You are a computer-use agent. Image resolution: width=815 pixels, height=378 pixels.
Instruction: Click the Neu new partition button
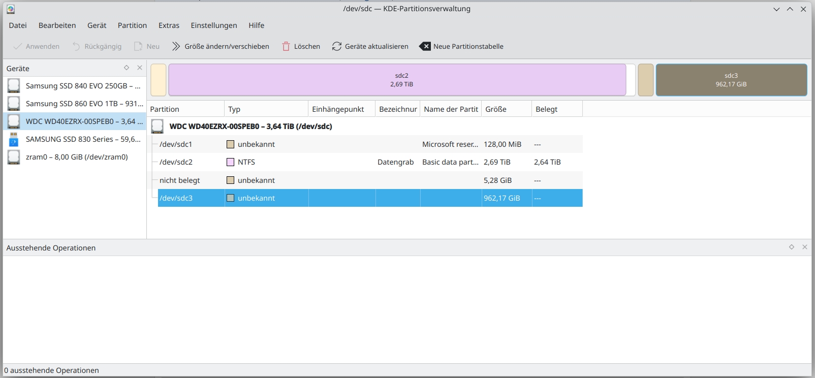[x=147, y=46]
